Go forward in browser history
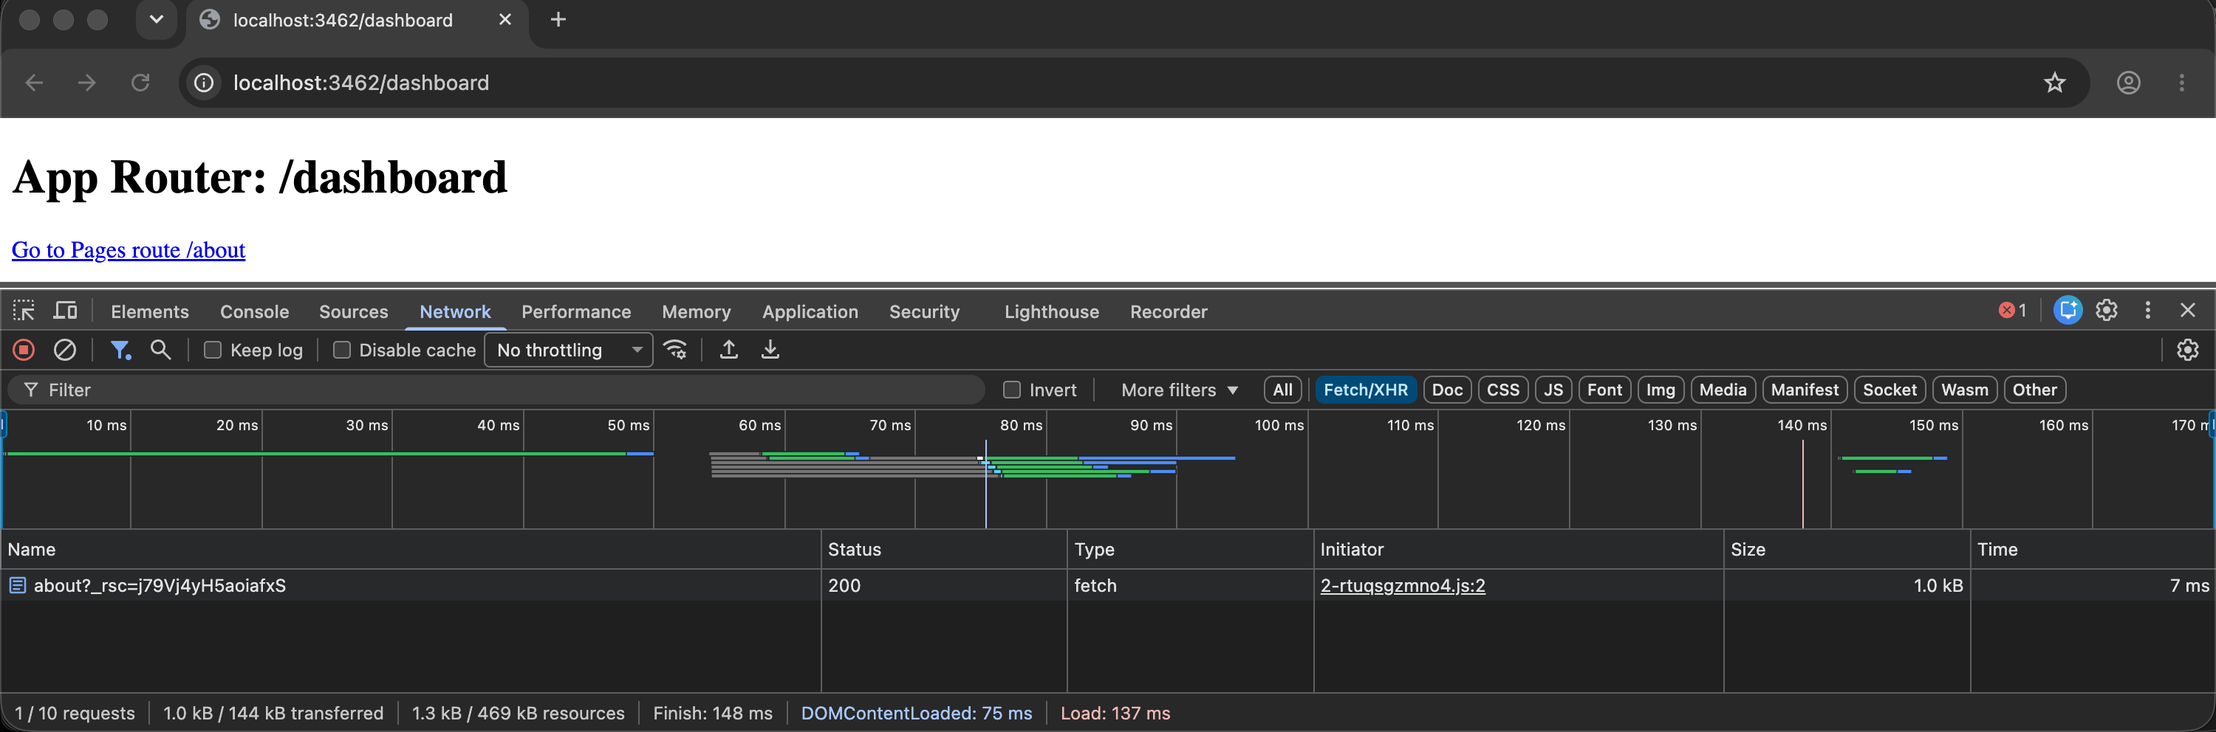 (87, 83)
